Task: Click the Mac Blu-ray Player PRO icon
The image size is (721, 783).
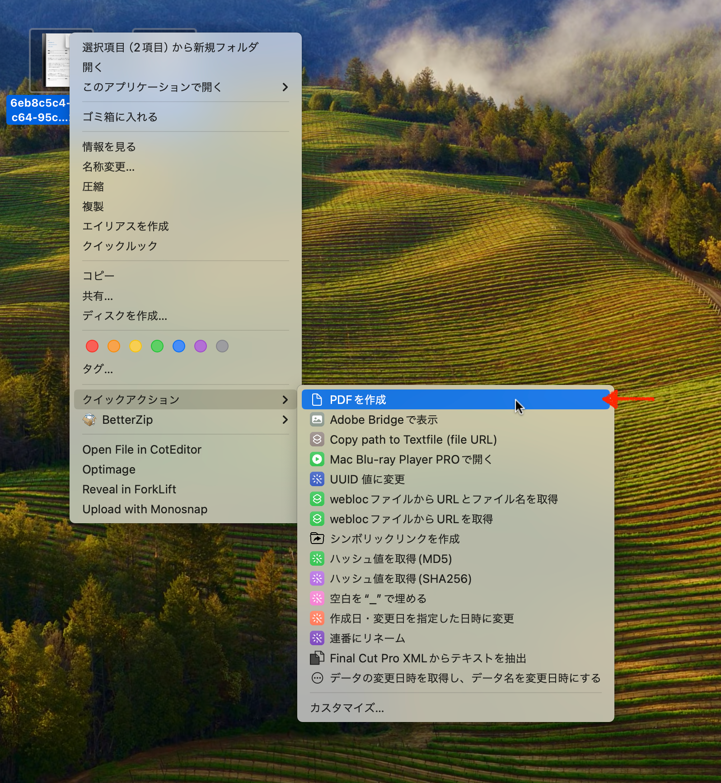Action: tap(317, 459)
